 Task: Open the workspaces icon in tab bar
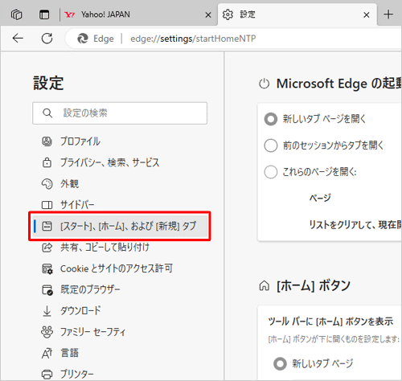click(16, 14)
